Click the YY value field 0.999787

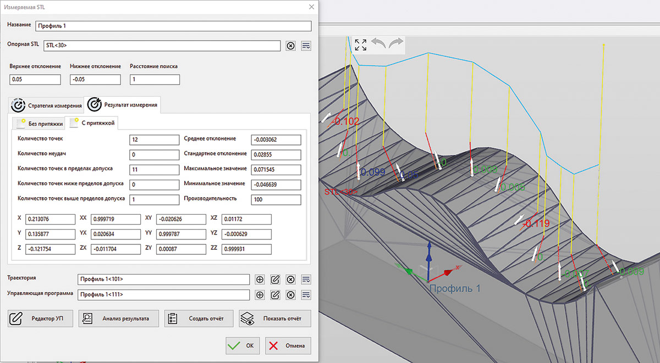tap(181, 234)
